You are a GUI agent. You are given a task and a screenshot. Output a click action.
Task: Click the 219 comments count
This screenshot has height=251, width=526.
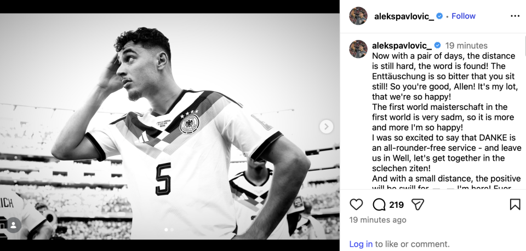[x=396, y=205]
